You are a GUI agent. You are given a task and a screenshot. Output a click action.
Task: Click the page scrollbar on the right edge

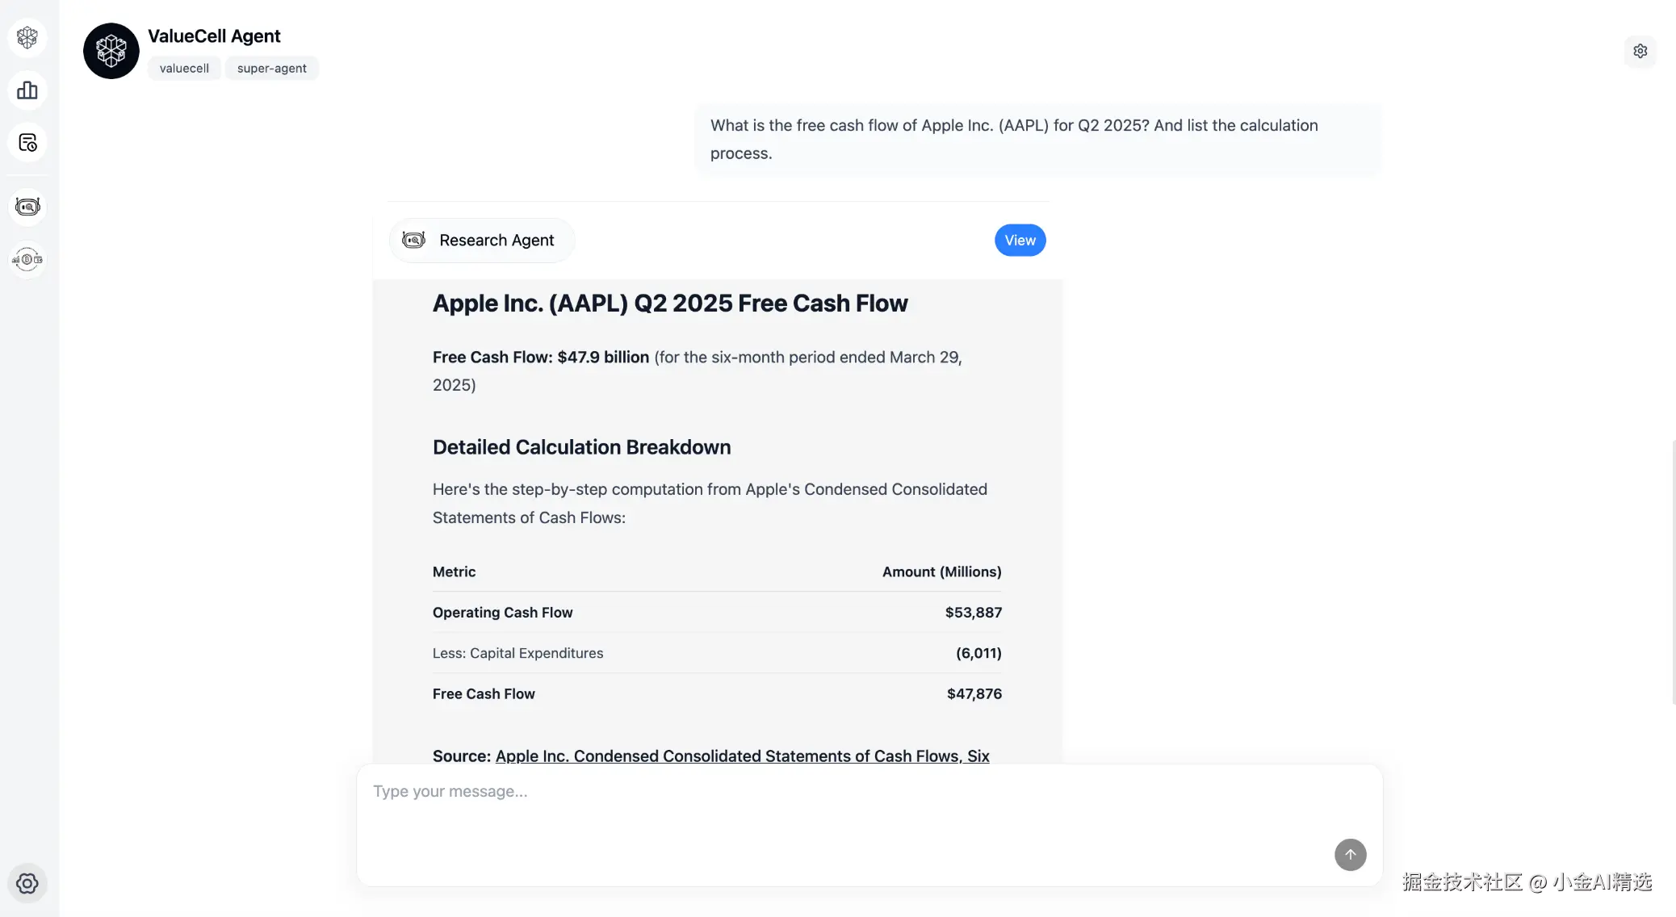[x=1673, y=572]
